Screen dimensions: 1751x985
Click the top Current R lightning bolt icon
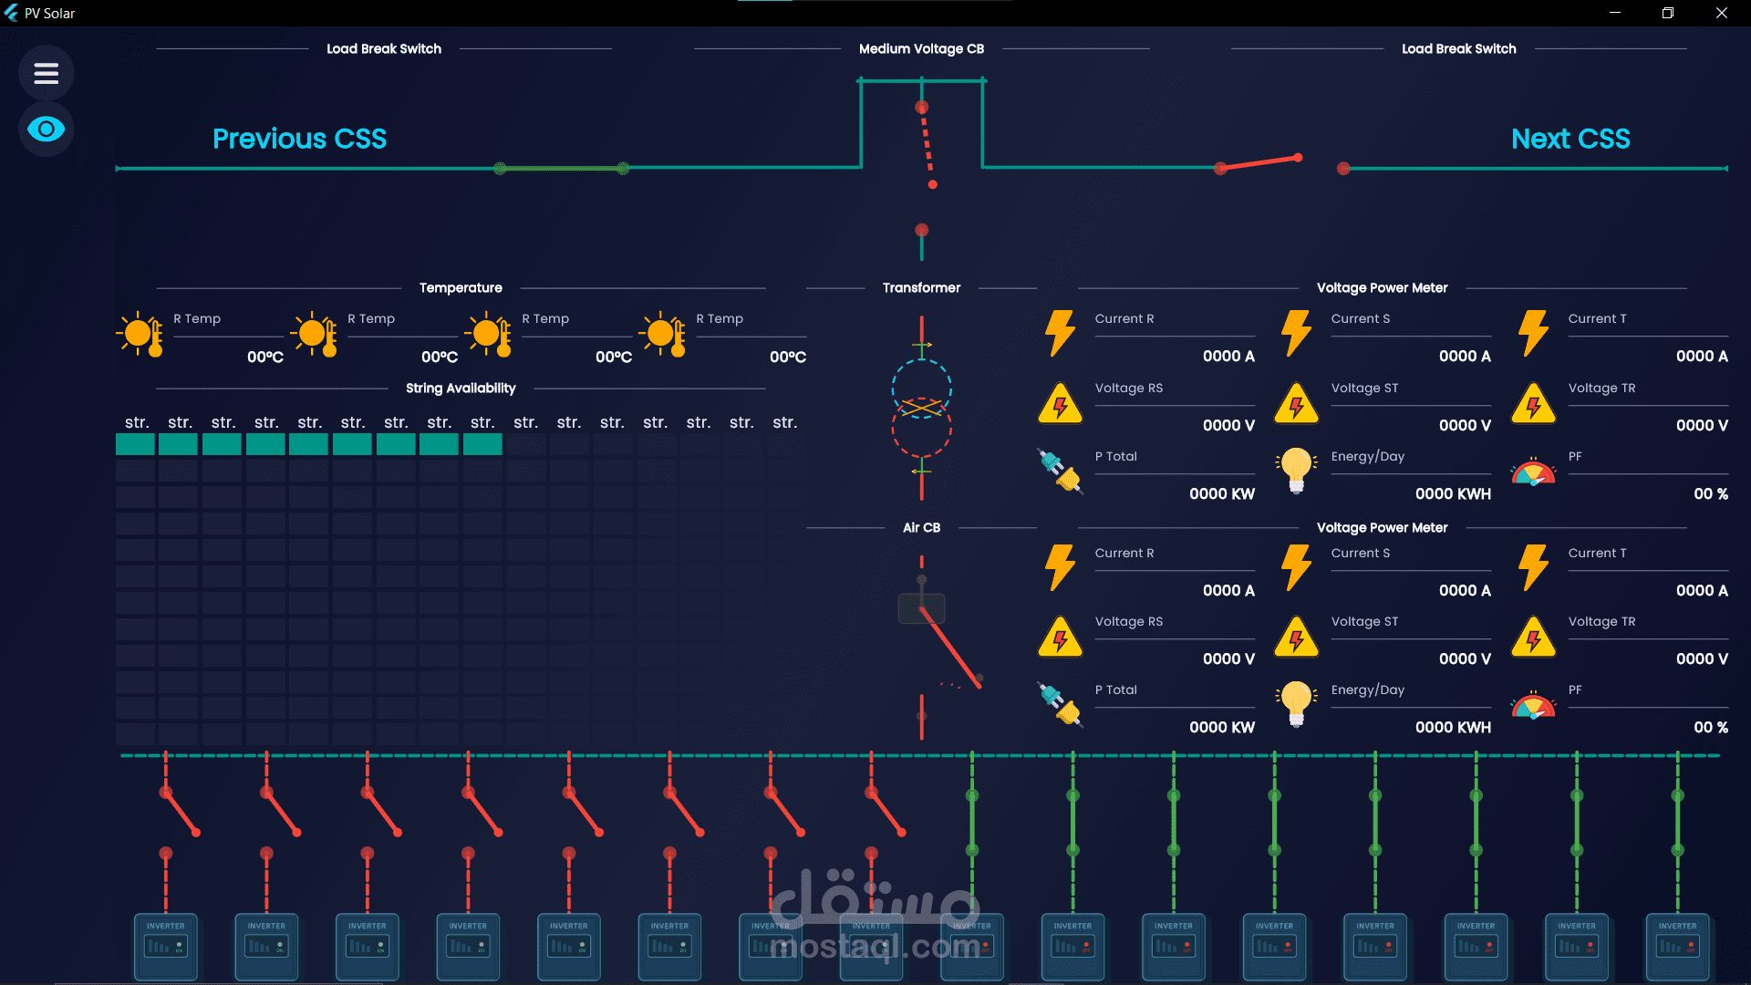[1060, 333]
